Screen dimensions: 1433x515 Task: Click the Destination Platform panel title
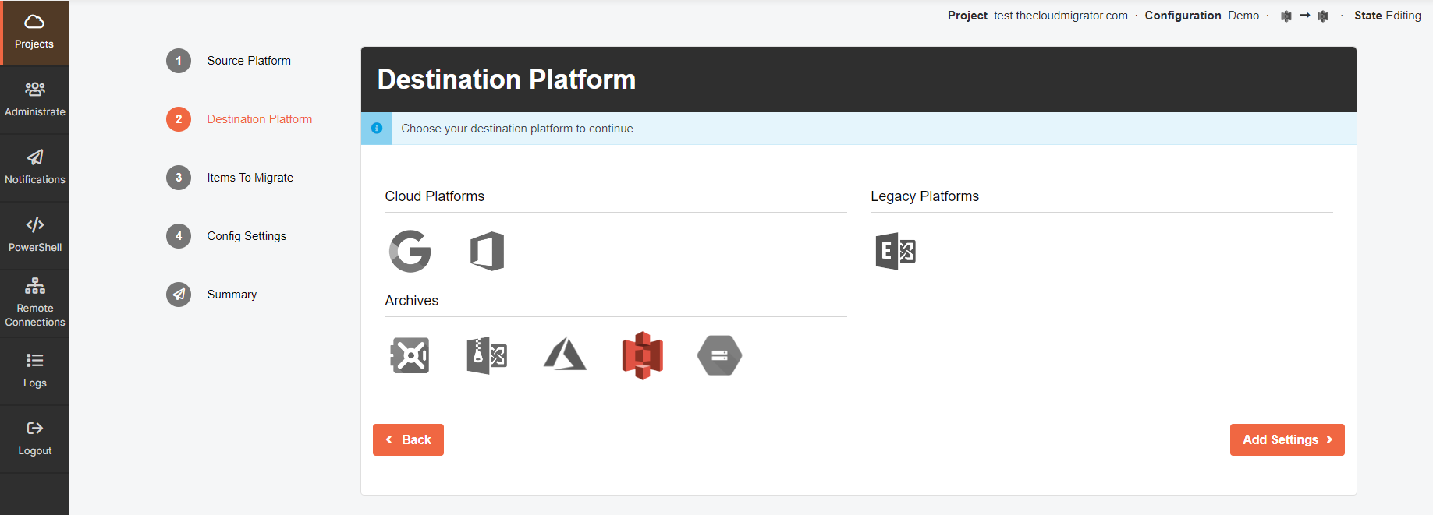click(x=506, y=79)
